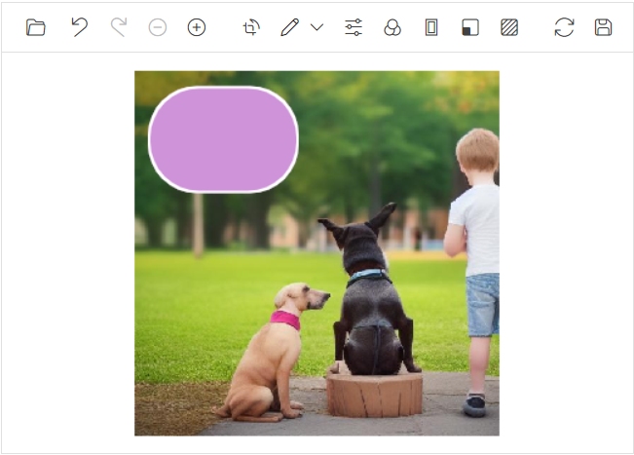Click the Zoom out minus icon
Screen dimensions: 634x455
[x=158, y=27]
